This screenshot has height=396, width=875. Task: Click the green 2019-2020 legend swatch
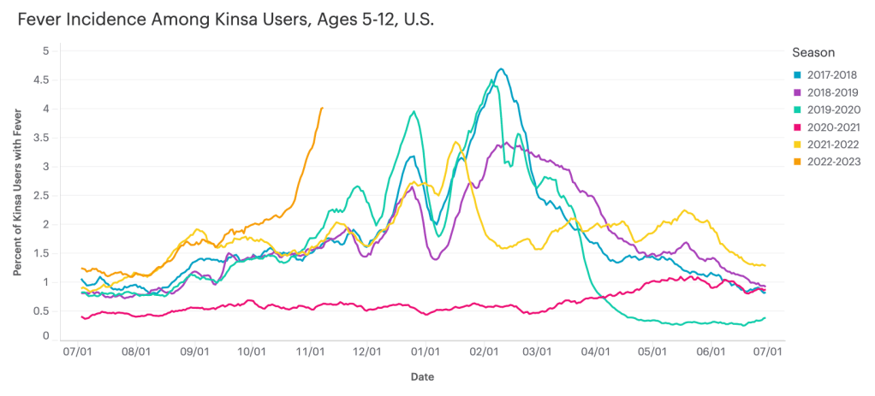pos(797,109)
